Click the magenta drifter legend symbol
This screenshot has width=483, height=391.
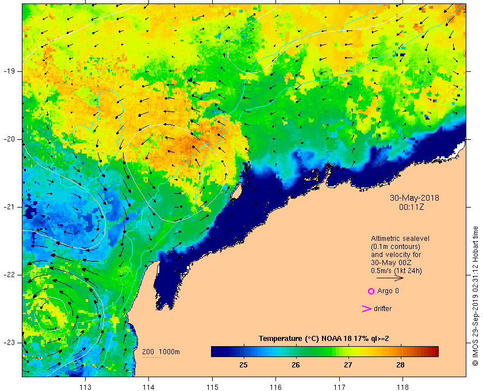366,309
